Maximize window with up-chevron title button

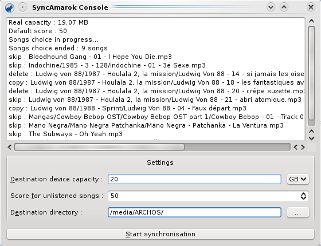tap(284, 7)
